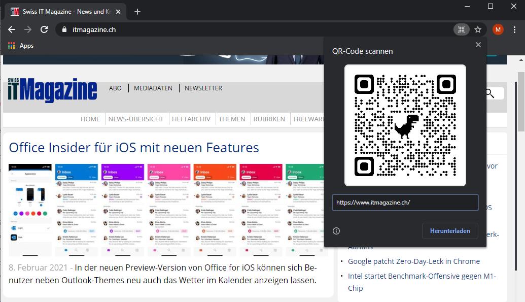525x302 pixels.
Task: Open the NEWSLETTER link
Action: tap(203, 88)
